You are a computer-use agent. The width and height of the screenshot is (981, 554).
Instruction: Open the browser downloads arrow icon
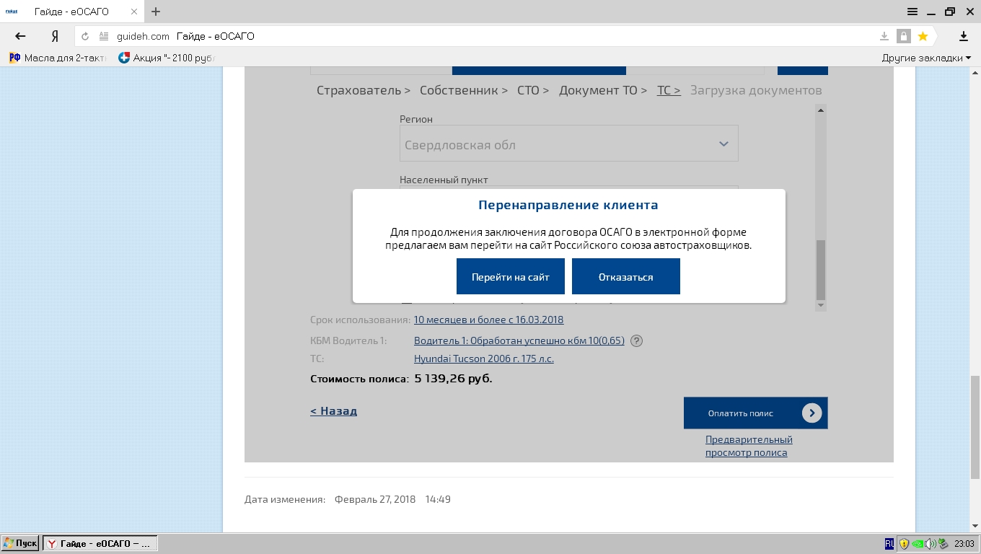[x=963, y=36]
